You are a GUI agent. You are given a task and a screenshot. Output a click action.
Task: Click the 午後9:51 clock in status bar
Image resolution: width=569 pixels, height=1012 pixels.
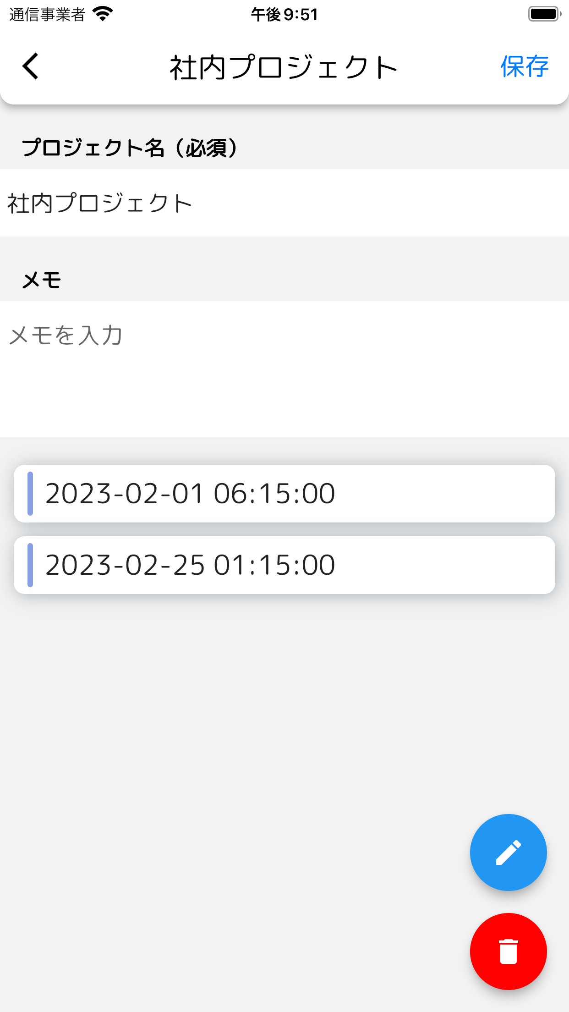[284, 15]
